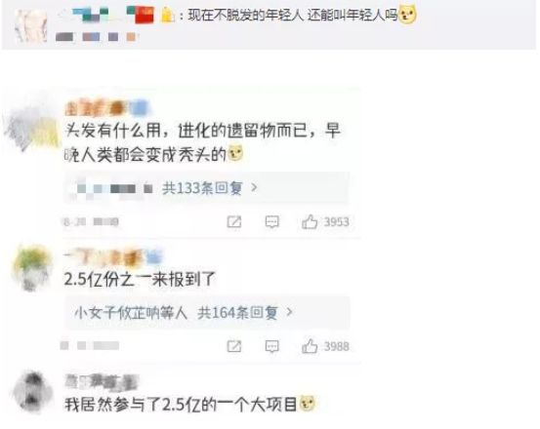Open first commenter's blurred username
The width and height of the screenshot is (540, 429).
(x=107, y=108)
